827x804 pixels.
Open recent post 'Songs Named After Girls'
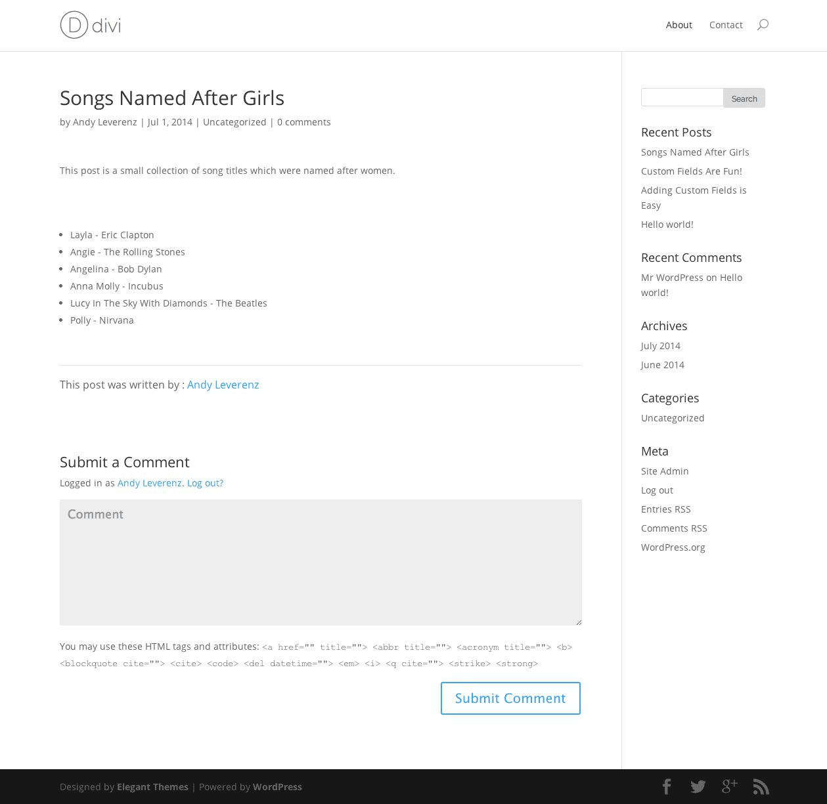tap(695, 152)
